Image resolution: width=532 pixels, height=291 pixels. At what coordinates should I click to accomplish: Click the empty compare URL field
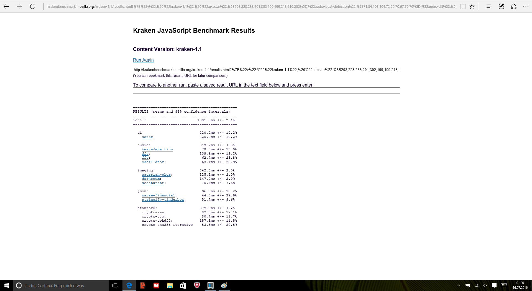point(267,90)
